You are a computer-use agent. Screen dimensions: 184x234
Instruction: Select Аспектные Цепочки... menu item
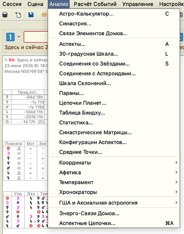click(x=114, y=223)
